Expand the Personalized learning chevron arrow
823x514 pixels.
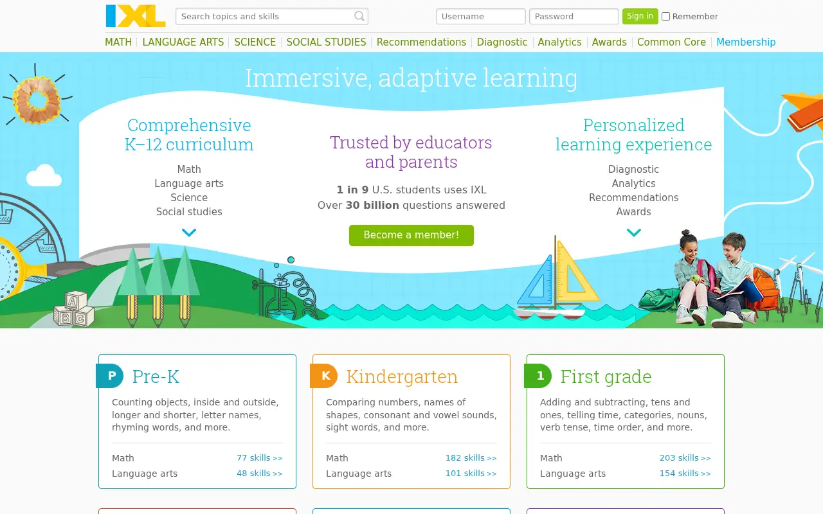coord(634,233)
